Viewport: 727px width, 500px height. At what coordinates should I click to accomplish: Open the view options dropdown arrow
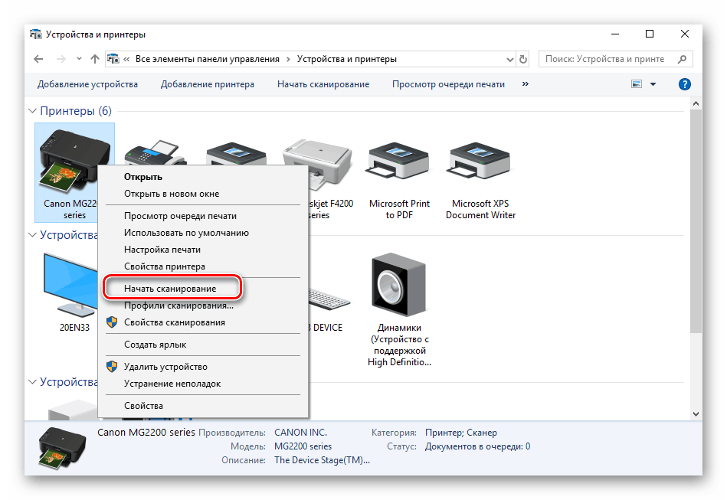point(653,84)
